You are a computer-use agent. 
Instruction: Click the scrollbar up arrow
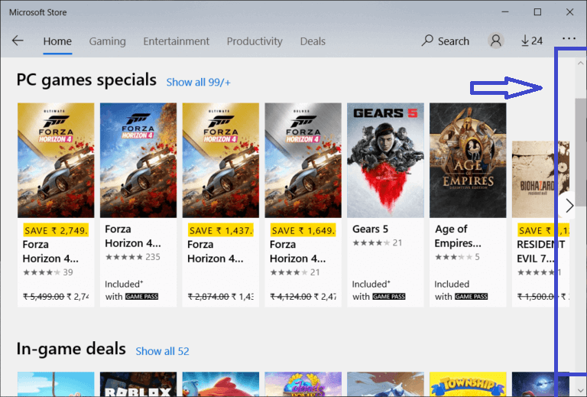581,63
